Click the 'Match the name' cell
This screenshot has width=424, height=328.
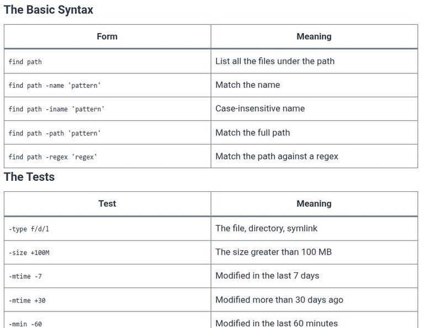[x=247, y=85]
